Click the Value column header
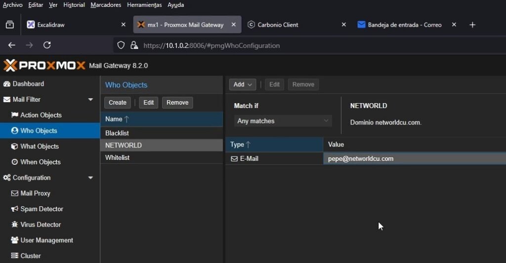 [x=415, y=145]
